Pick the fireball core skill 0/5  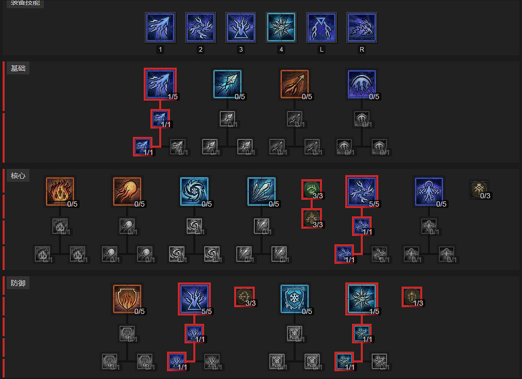(127, 192)
